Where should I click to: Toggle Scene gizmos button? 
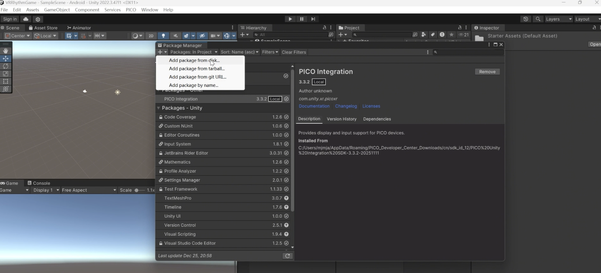point(227,36)
